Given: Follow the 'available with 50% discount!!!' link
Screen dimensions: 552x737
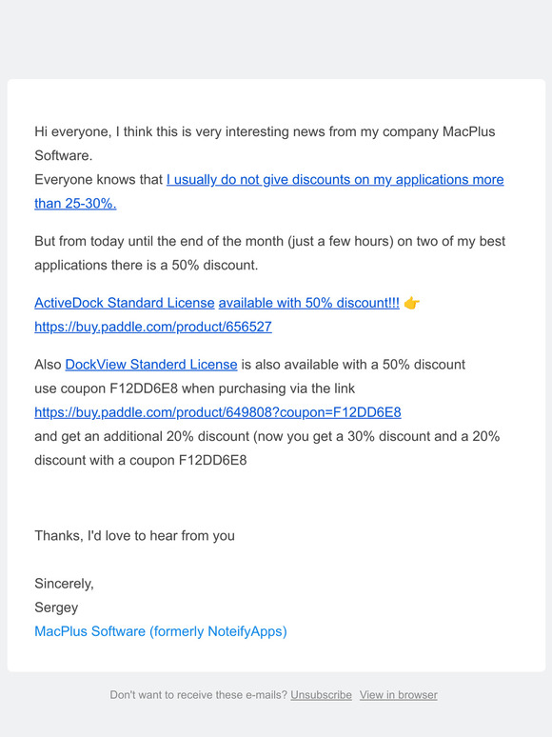Looking at the screenshot, I should tap(309, 303).
